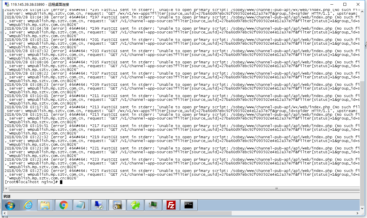Image resolution: width=367 pixels, height=218 pixels.
Task: Close the Remote Desktop Connection window
Action: [x=358, y=4]
